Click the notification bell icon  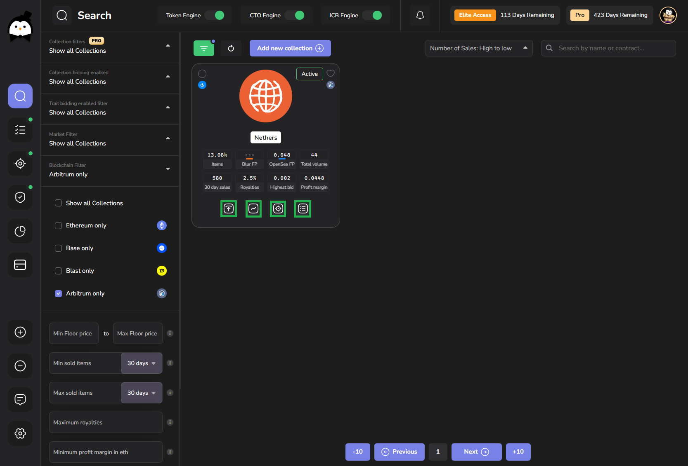coord(420,15)
